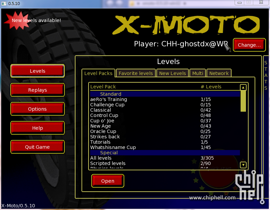Select the Scripted levels pack
This screenshot has height=210, width=270.
coord(165,163)
